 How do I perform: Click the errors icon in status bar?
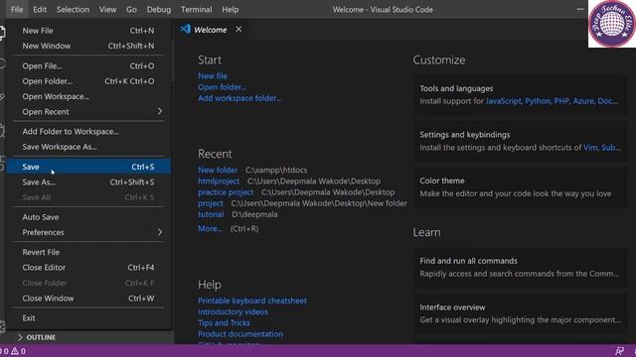click(2, 351)
